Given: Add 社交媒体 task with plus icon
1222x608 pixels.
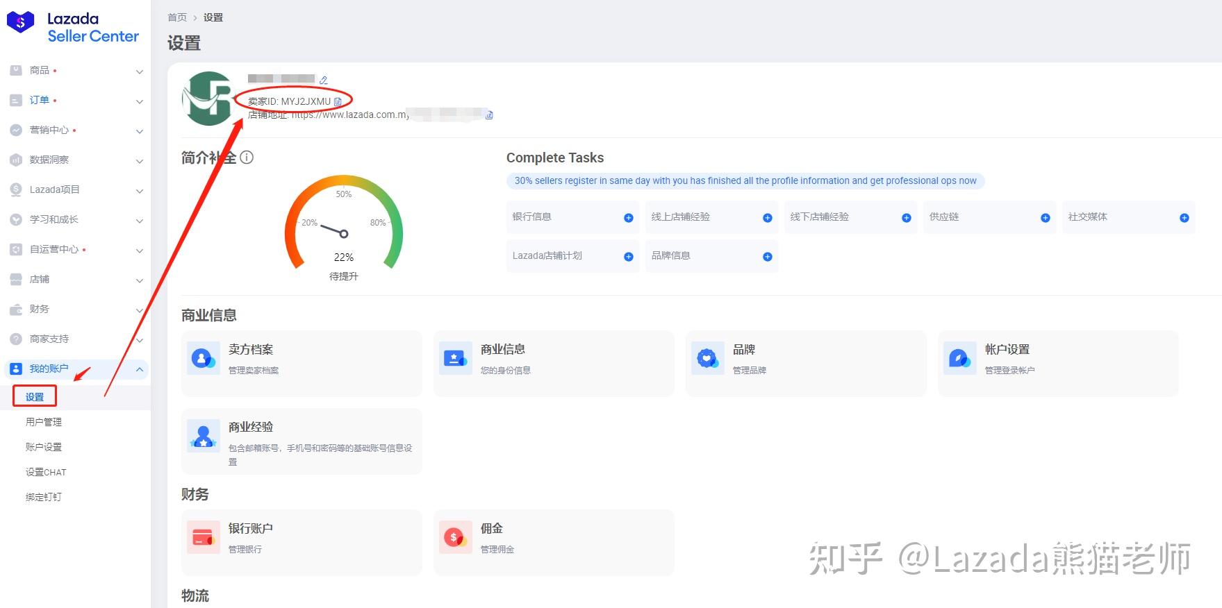Looking at the screenshot, I should click(x=1184, y=218).
